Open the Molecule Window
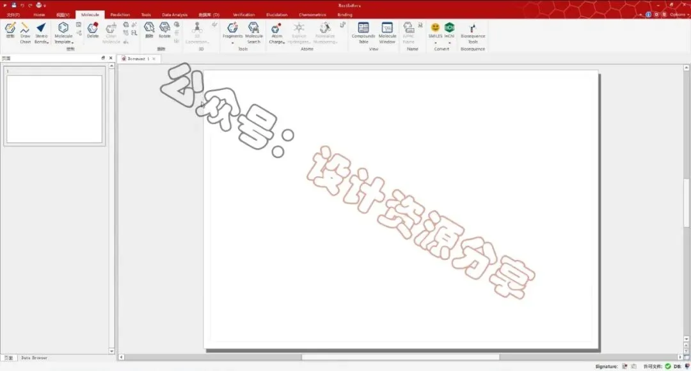 pos(387,33)
